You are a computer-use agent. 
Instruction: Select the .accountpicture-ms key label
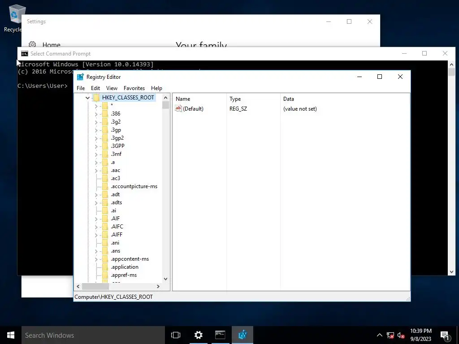point(134,186)
